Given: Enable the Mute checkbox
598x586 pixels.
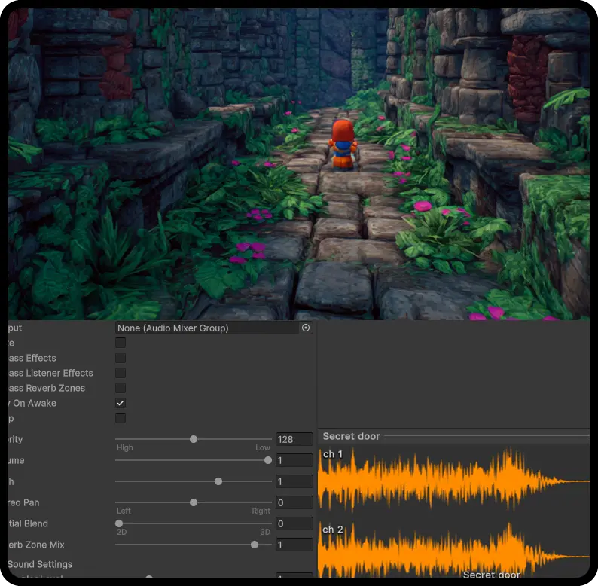Looking at the screenshot, I should point(121,343).
